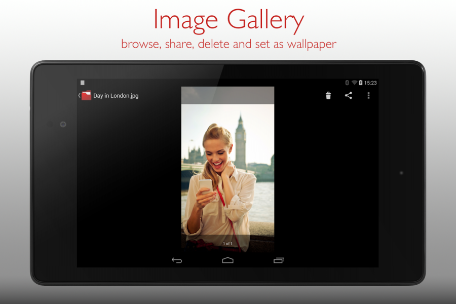Tap the Bluetooth status icon
The image size is (456, 304).
tap(347, 83)
